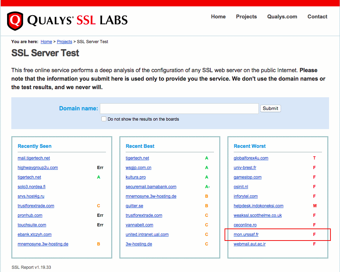Image resolution: width=340 pixels, height=272 pixels.
Task: Open tigertech.net link in Recently Seen
Action: click(x=29, y=177)
